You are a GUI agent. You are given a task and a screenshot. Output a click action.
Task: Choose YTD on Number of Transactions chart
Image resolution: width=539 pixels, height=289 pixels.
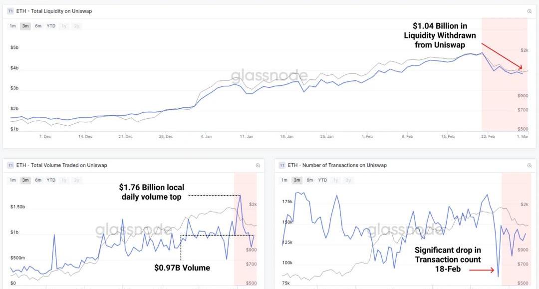click(322, 180)
